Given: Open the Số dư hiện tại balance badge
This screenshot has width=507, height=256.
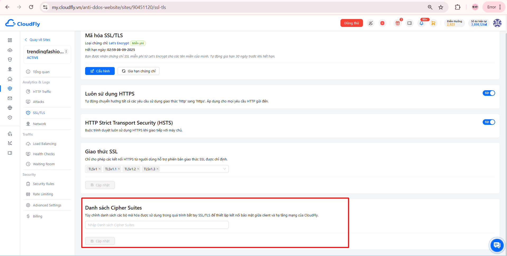Looking at the screenshot, I should 479,23.
